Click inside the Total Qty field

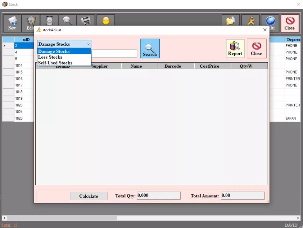(x=158, y=196)
